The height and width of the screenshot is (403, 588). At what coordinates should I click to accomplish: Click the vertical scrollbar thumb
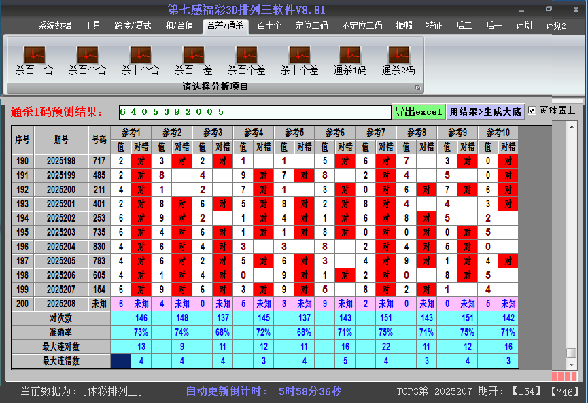[572, 353]
